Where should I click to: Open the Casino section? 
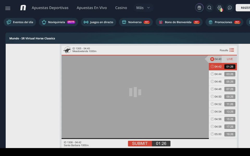(x=121, y=8)
